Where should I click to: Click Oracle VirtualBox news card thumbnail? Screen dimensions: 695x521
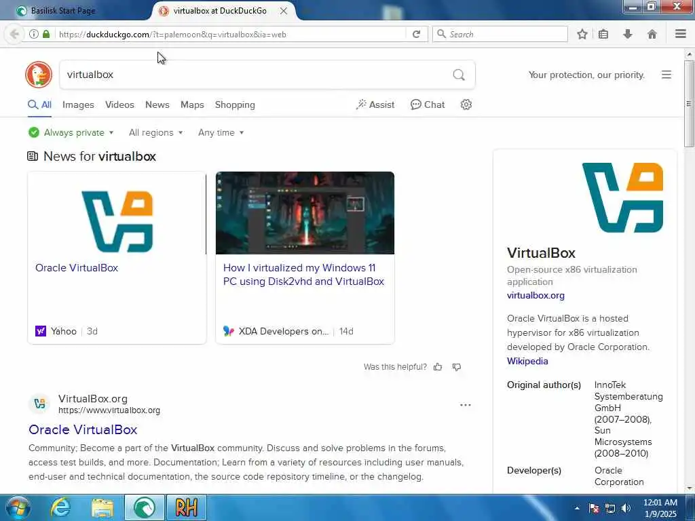117,213
